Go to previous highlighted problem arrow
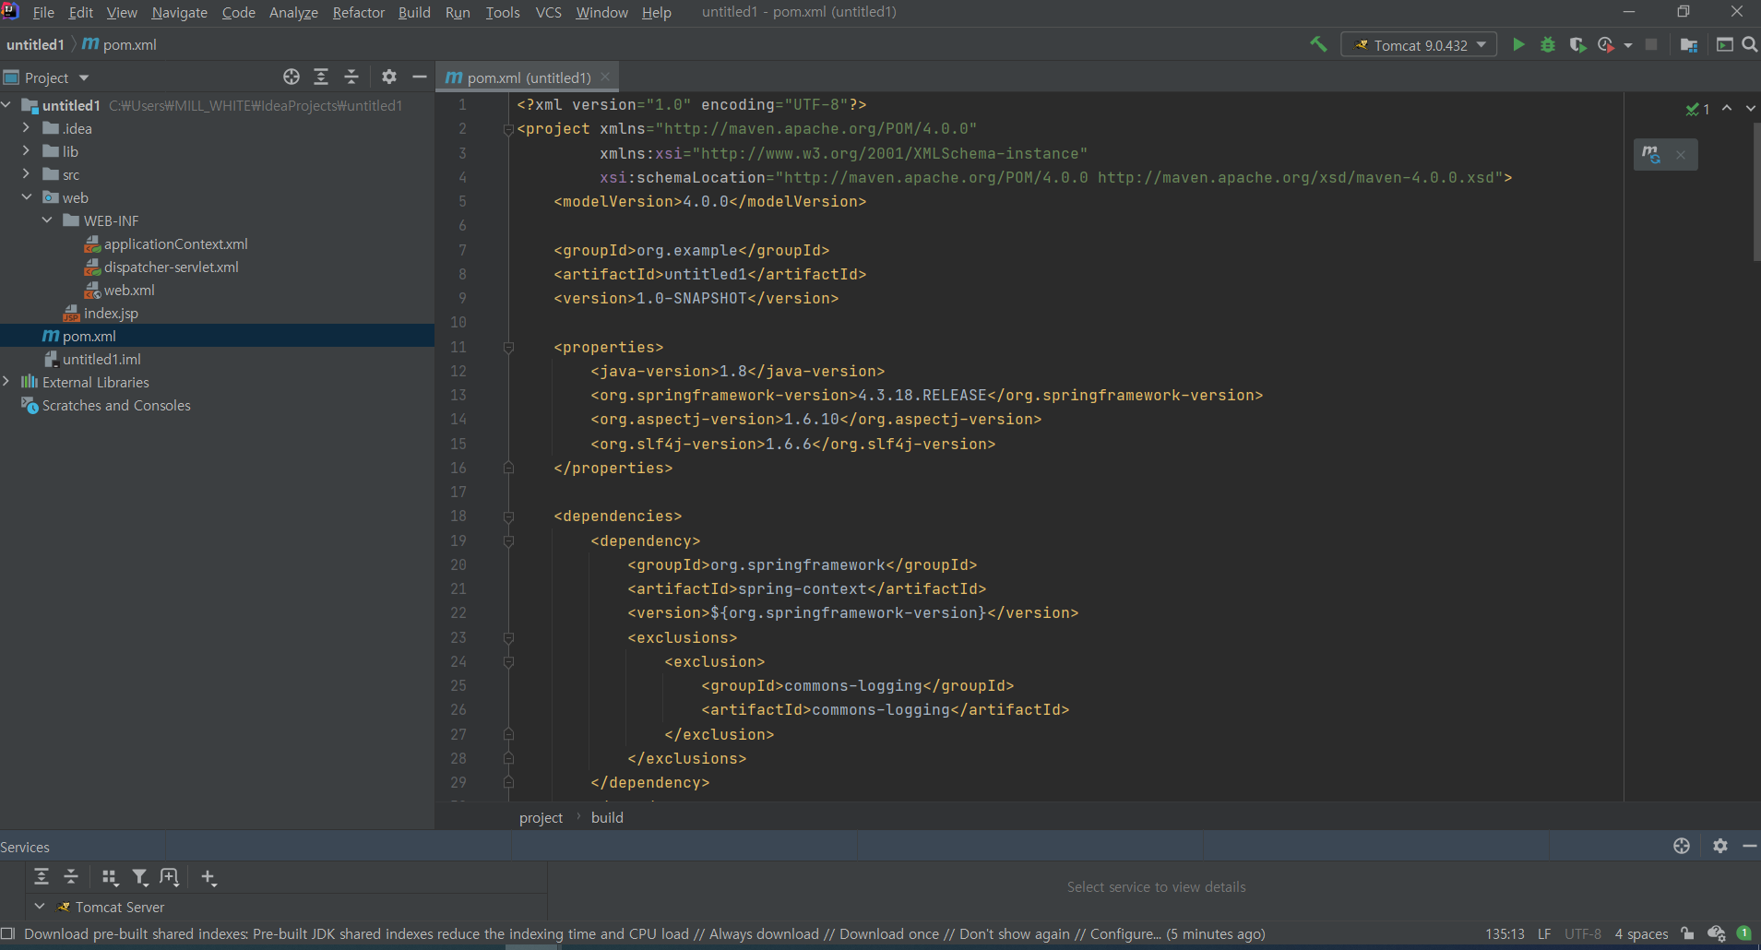1761x950 pixels. (x=1727, y=109)
